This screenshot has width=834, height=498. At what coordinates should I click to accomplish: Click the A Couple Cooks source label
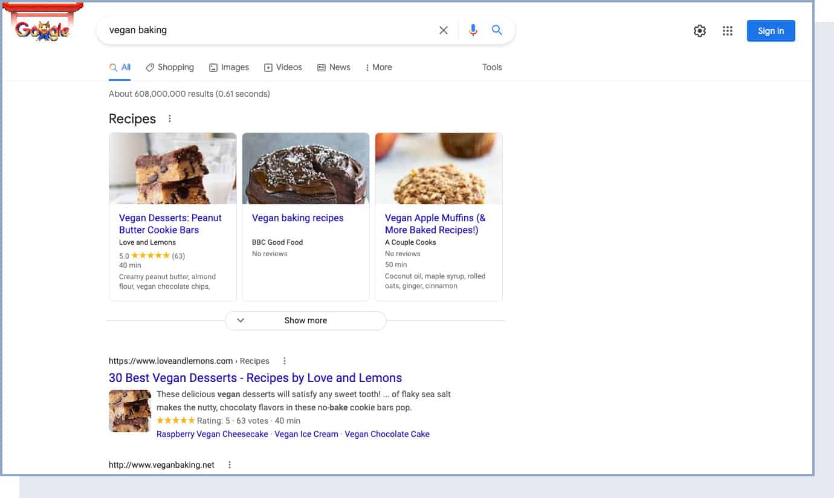coord(410,242)
